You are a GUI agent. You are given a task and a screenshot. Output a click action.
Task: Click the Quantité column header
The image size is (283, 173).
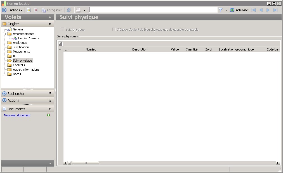click(x=192, y=49)
